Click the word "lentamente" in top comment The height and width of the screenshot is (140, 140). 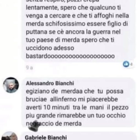(42, 8)
